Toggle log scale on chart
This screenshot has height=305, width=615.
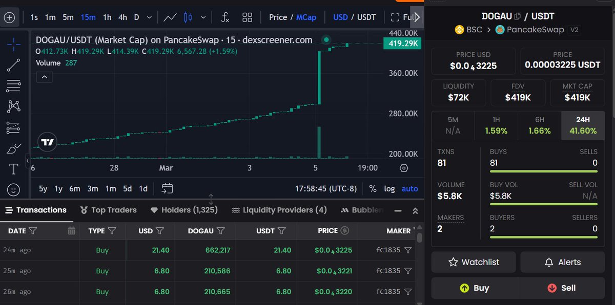tap(389, 189)
